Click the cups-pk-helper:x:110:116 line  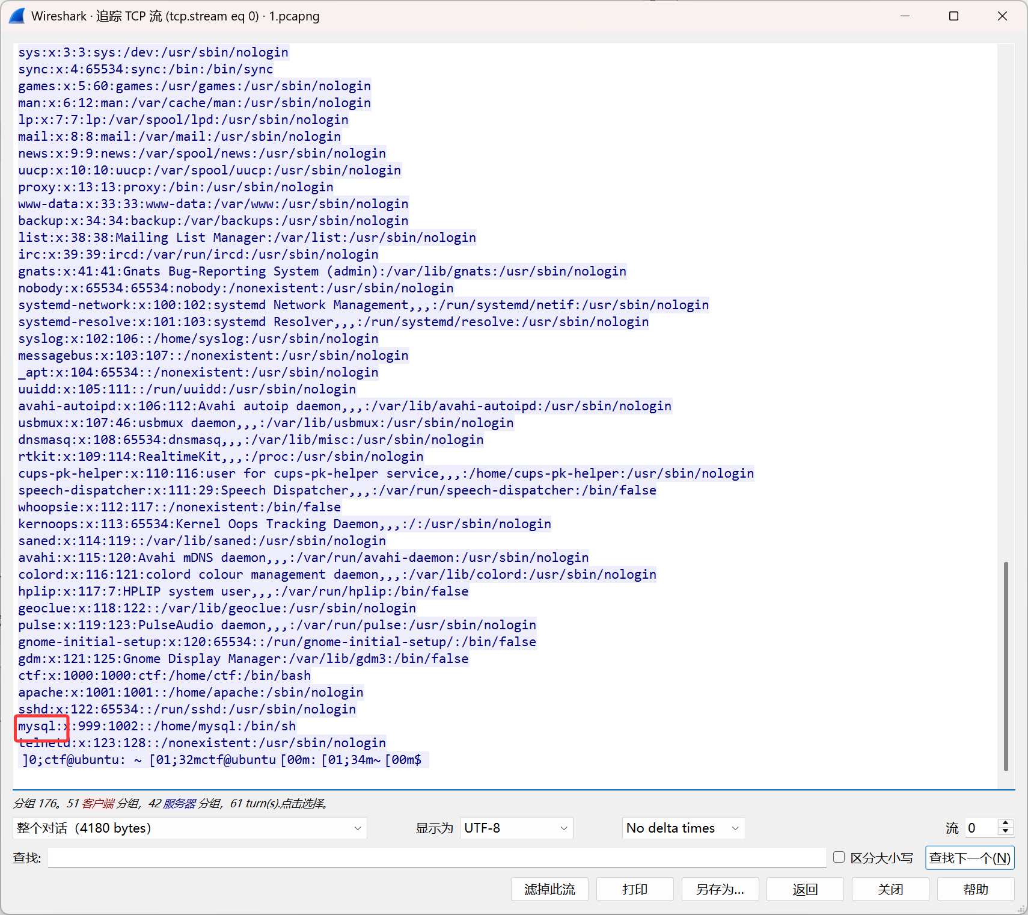pos(386,473)
